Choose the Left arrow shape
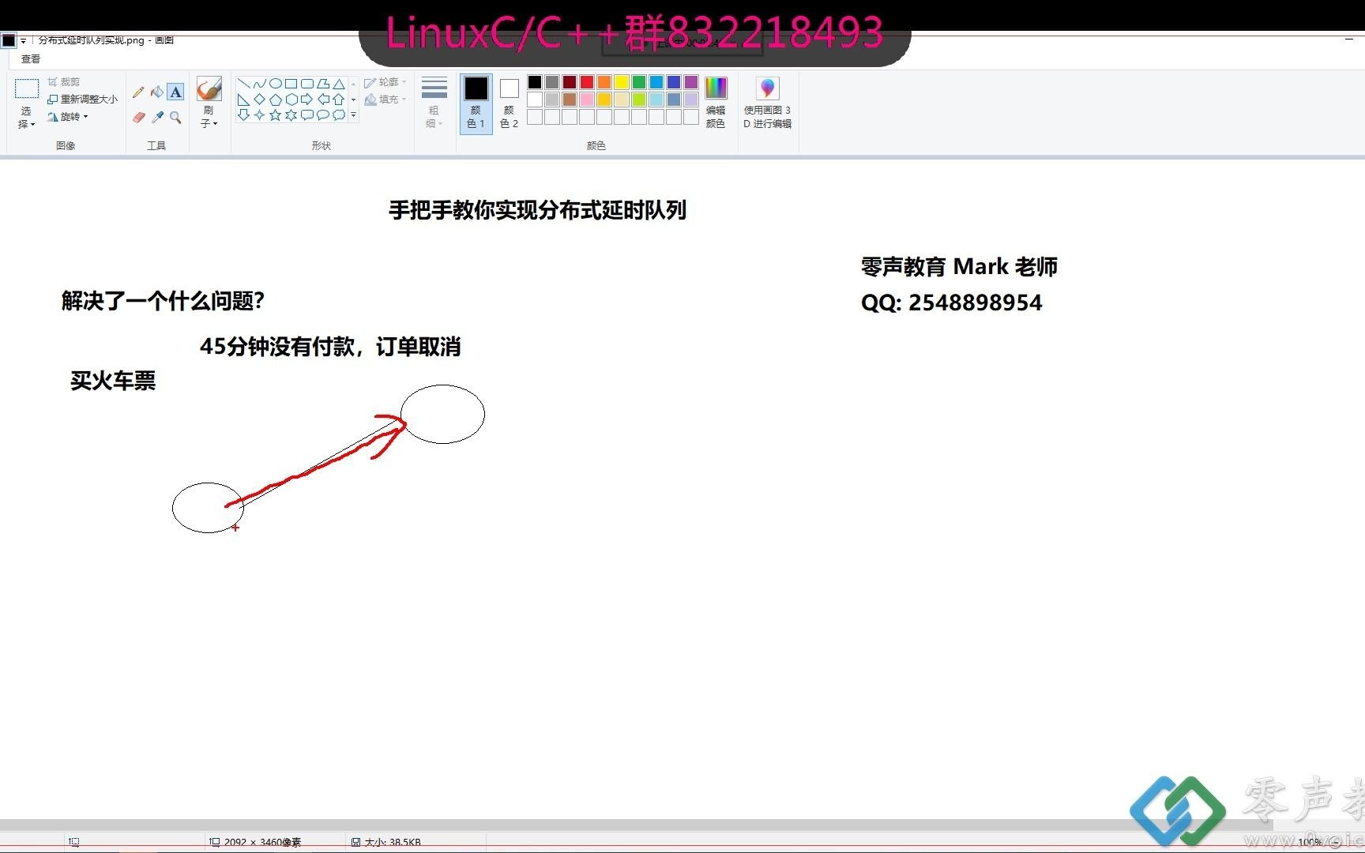Image resolution: width=1365 pixels, height=853 pixels. [x=323, y=99]
